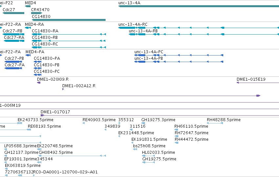Select clone DME1-020I09.R label
The image size is (279, 177).
click(53, 79)
